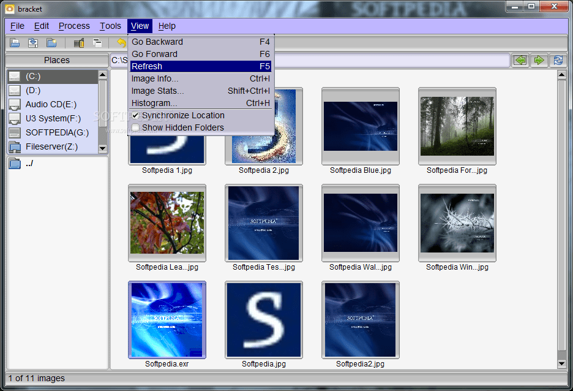
Task: Click the open file toolbar icon
Action: (15, 43)
